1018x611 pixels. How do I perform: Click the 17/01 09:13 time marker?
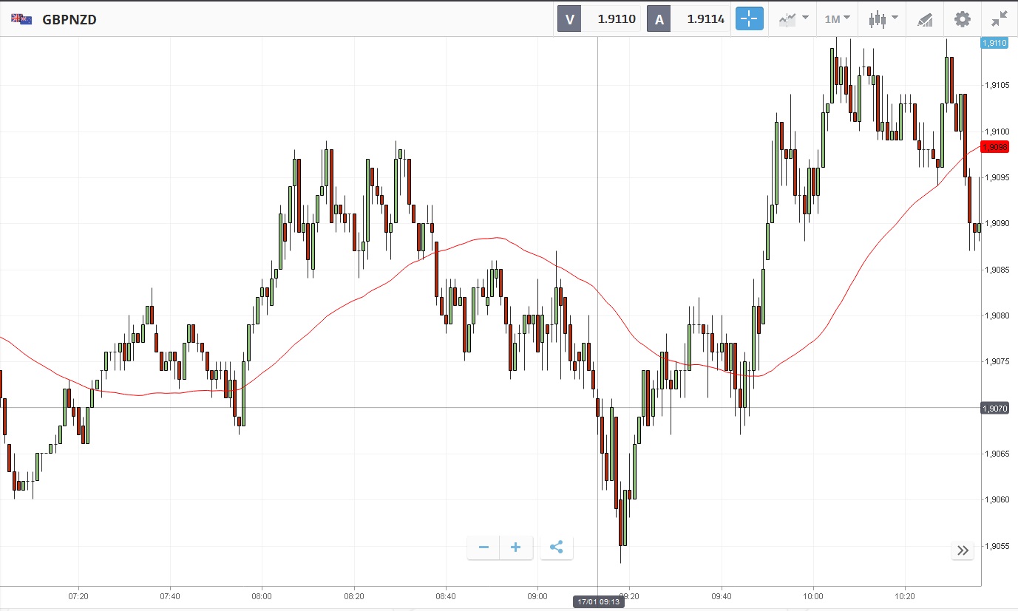pyautogui.click(x=597, y=602)
